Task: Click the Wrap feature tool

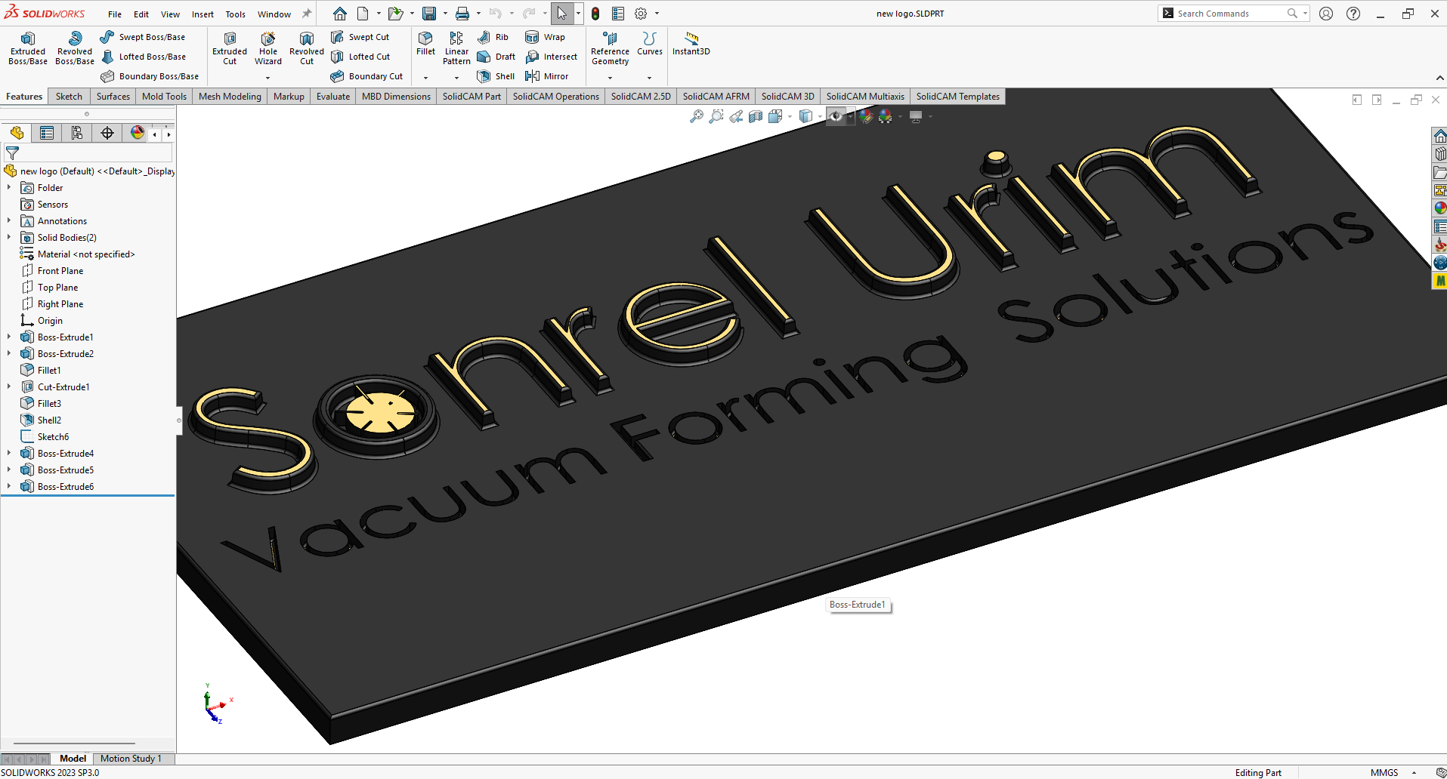Action: (x=545, y=37)
